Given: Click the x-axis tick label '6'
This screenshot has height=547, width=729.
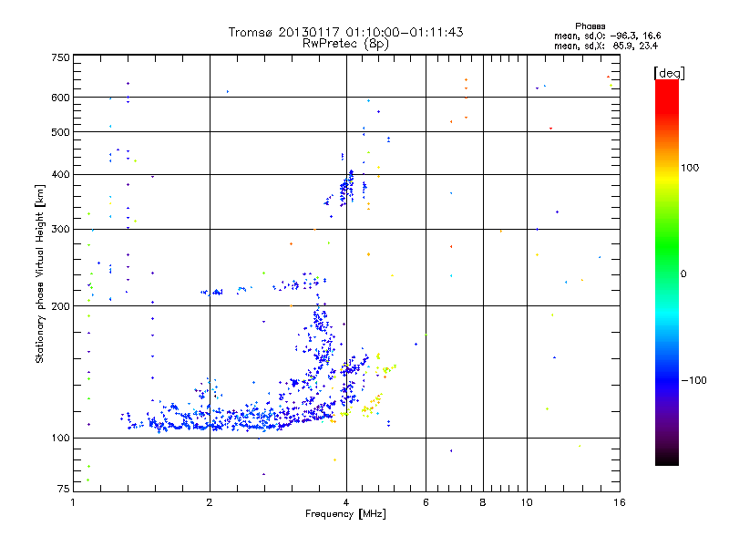Looking at the screenshot, I should [426, 502].
